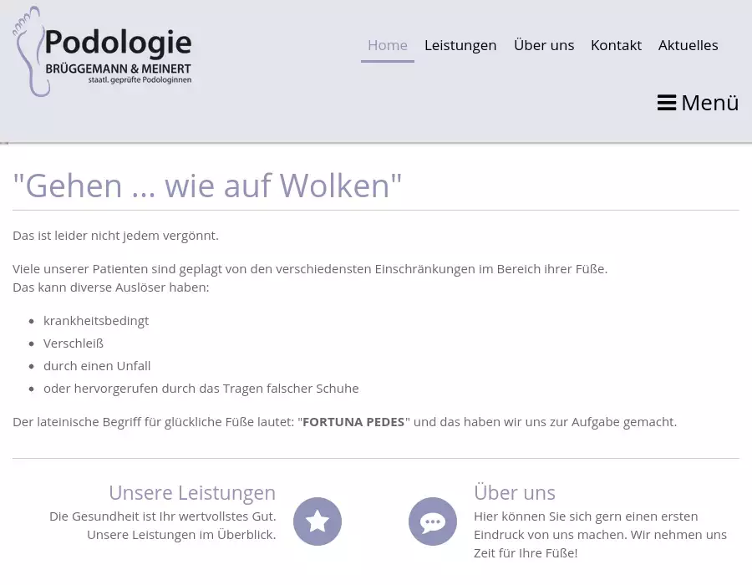This screenshot has width=752, height=585.
Task: Open the Unsere Leistungen section heading
Action: click(x=192, y=492)
